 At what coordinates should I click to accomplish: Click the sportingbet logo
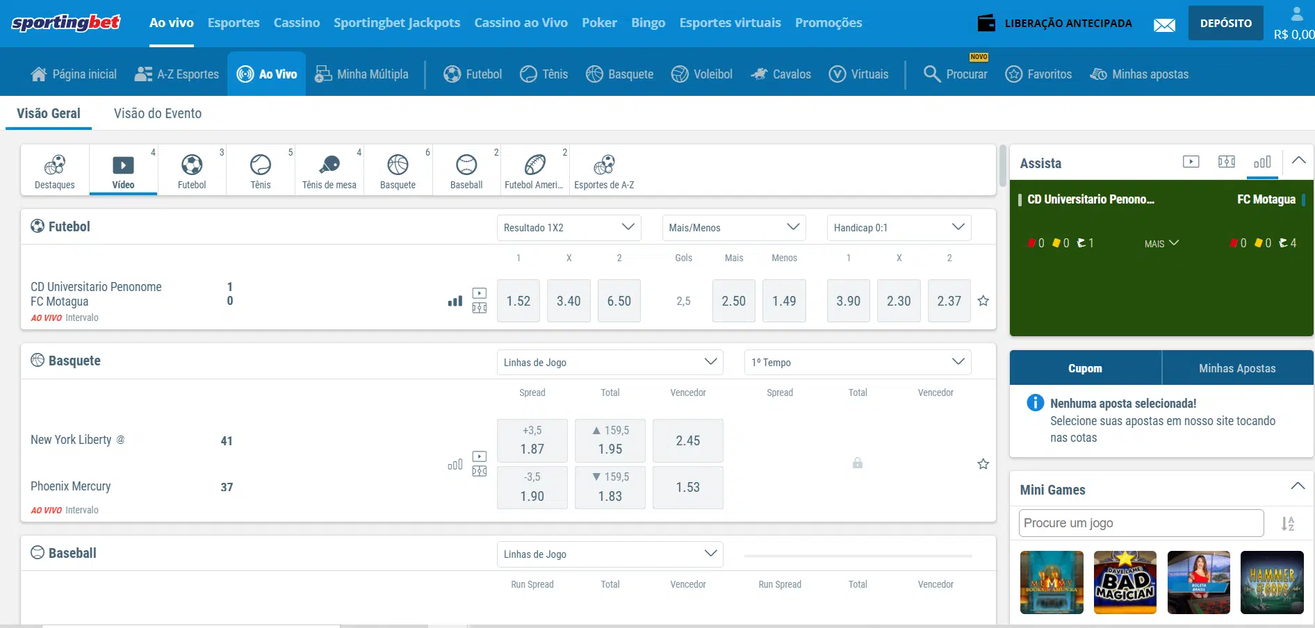click(66, 23)
